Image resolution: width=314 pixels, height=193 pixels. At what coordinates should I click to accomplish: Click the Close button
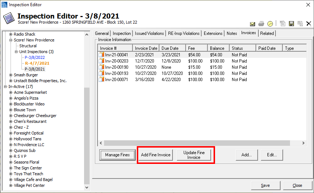click(x=297, y=185)
